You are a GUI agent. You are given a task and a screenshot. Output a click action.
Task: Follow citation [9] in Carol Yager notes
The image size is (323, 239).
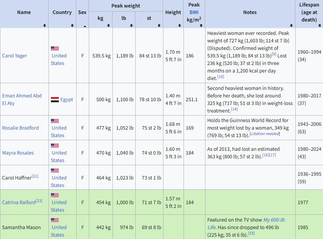pos(274,54)
